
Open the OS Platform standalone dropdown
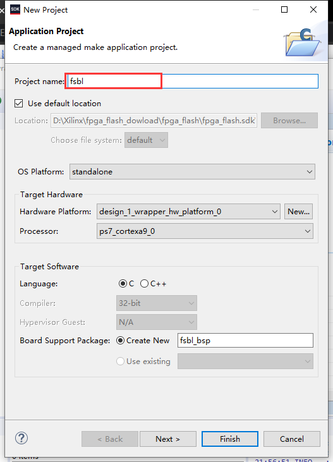192,171
